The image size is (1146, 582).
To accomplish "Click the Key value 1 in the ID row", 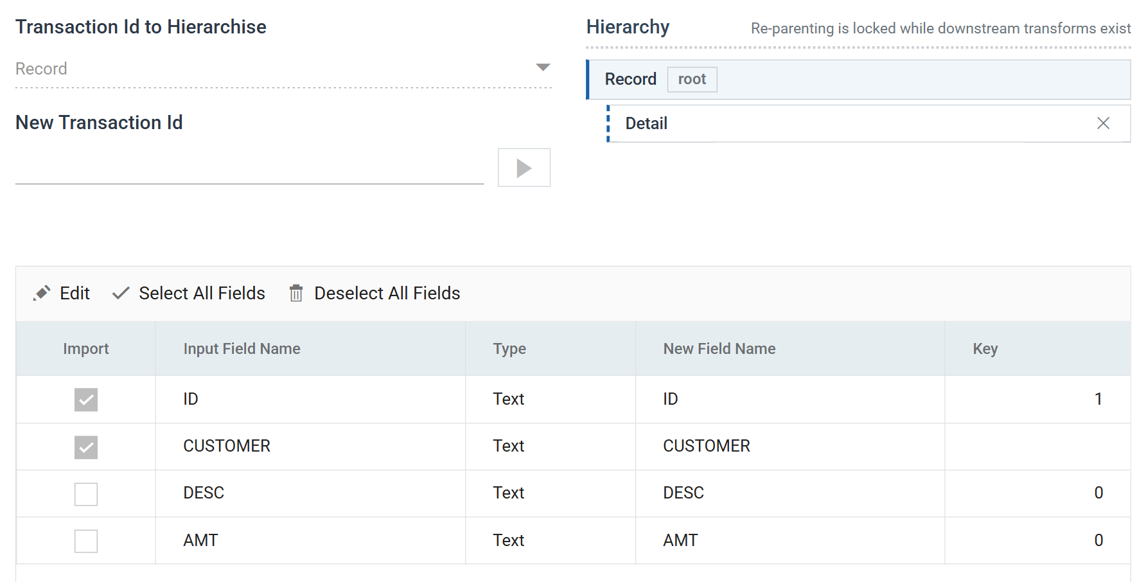I will pyautogui.click(x=1098, y=400).
